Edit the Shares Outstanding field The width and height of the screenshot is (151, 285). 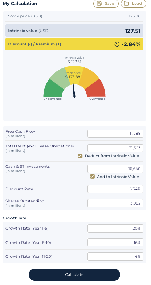coord(115,203)
